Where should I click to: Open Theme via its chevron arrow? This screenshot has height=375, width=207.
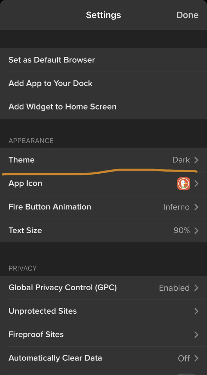point(196,160)
